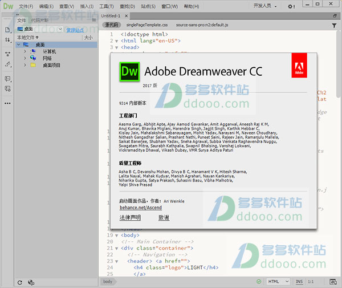Switch to the 代码片断 panel tab
342x288 pixels.
[39, 21]
